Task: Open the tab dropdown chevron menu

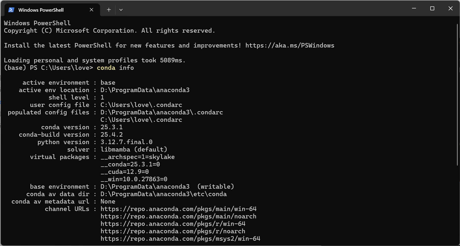Action: [x=121, y=10]
